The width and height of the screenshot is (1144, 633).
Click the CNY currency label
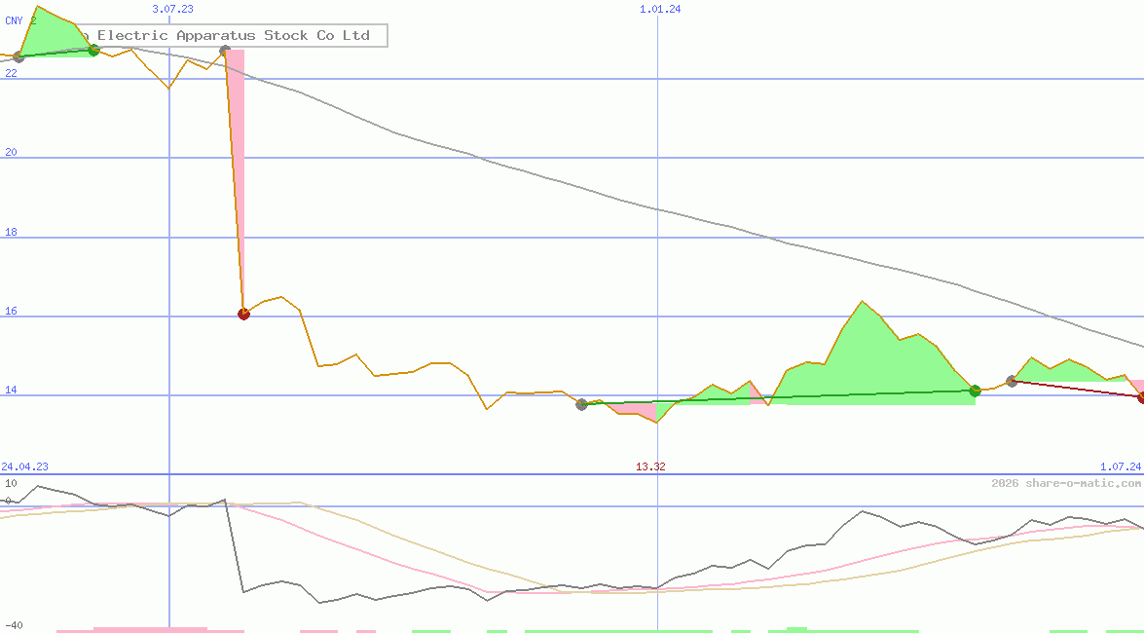(15, 20)
